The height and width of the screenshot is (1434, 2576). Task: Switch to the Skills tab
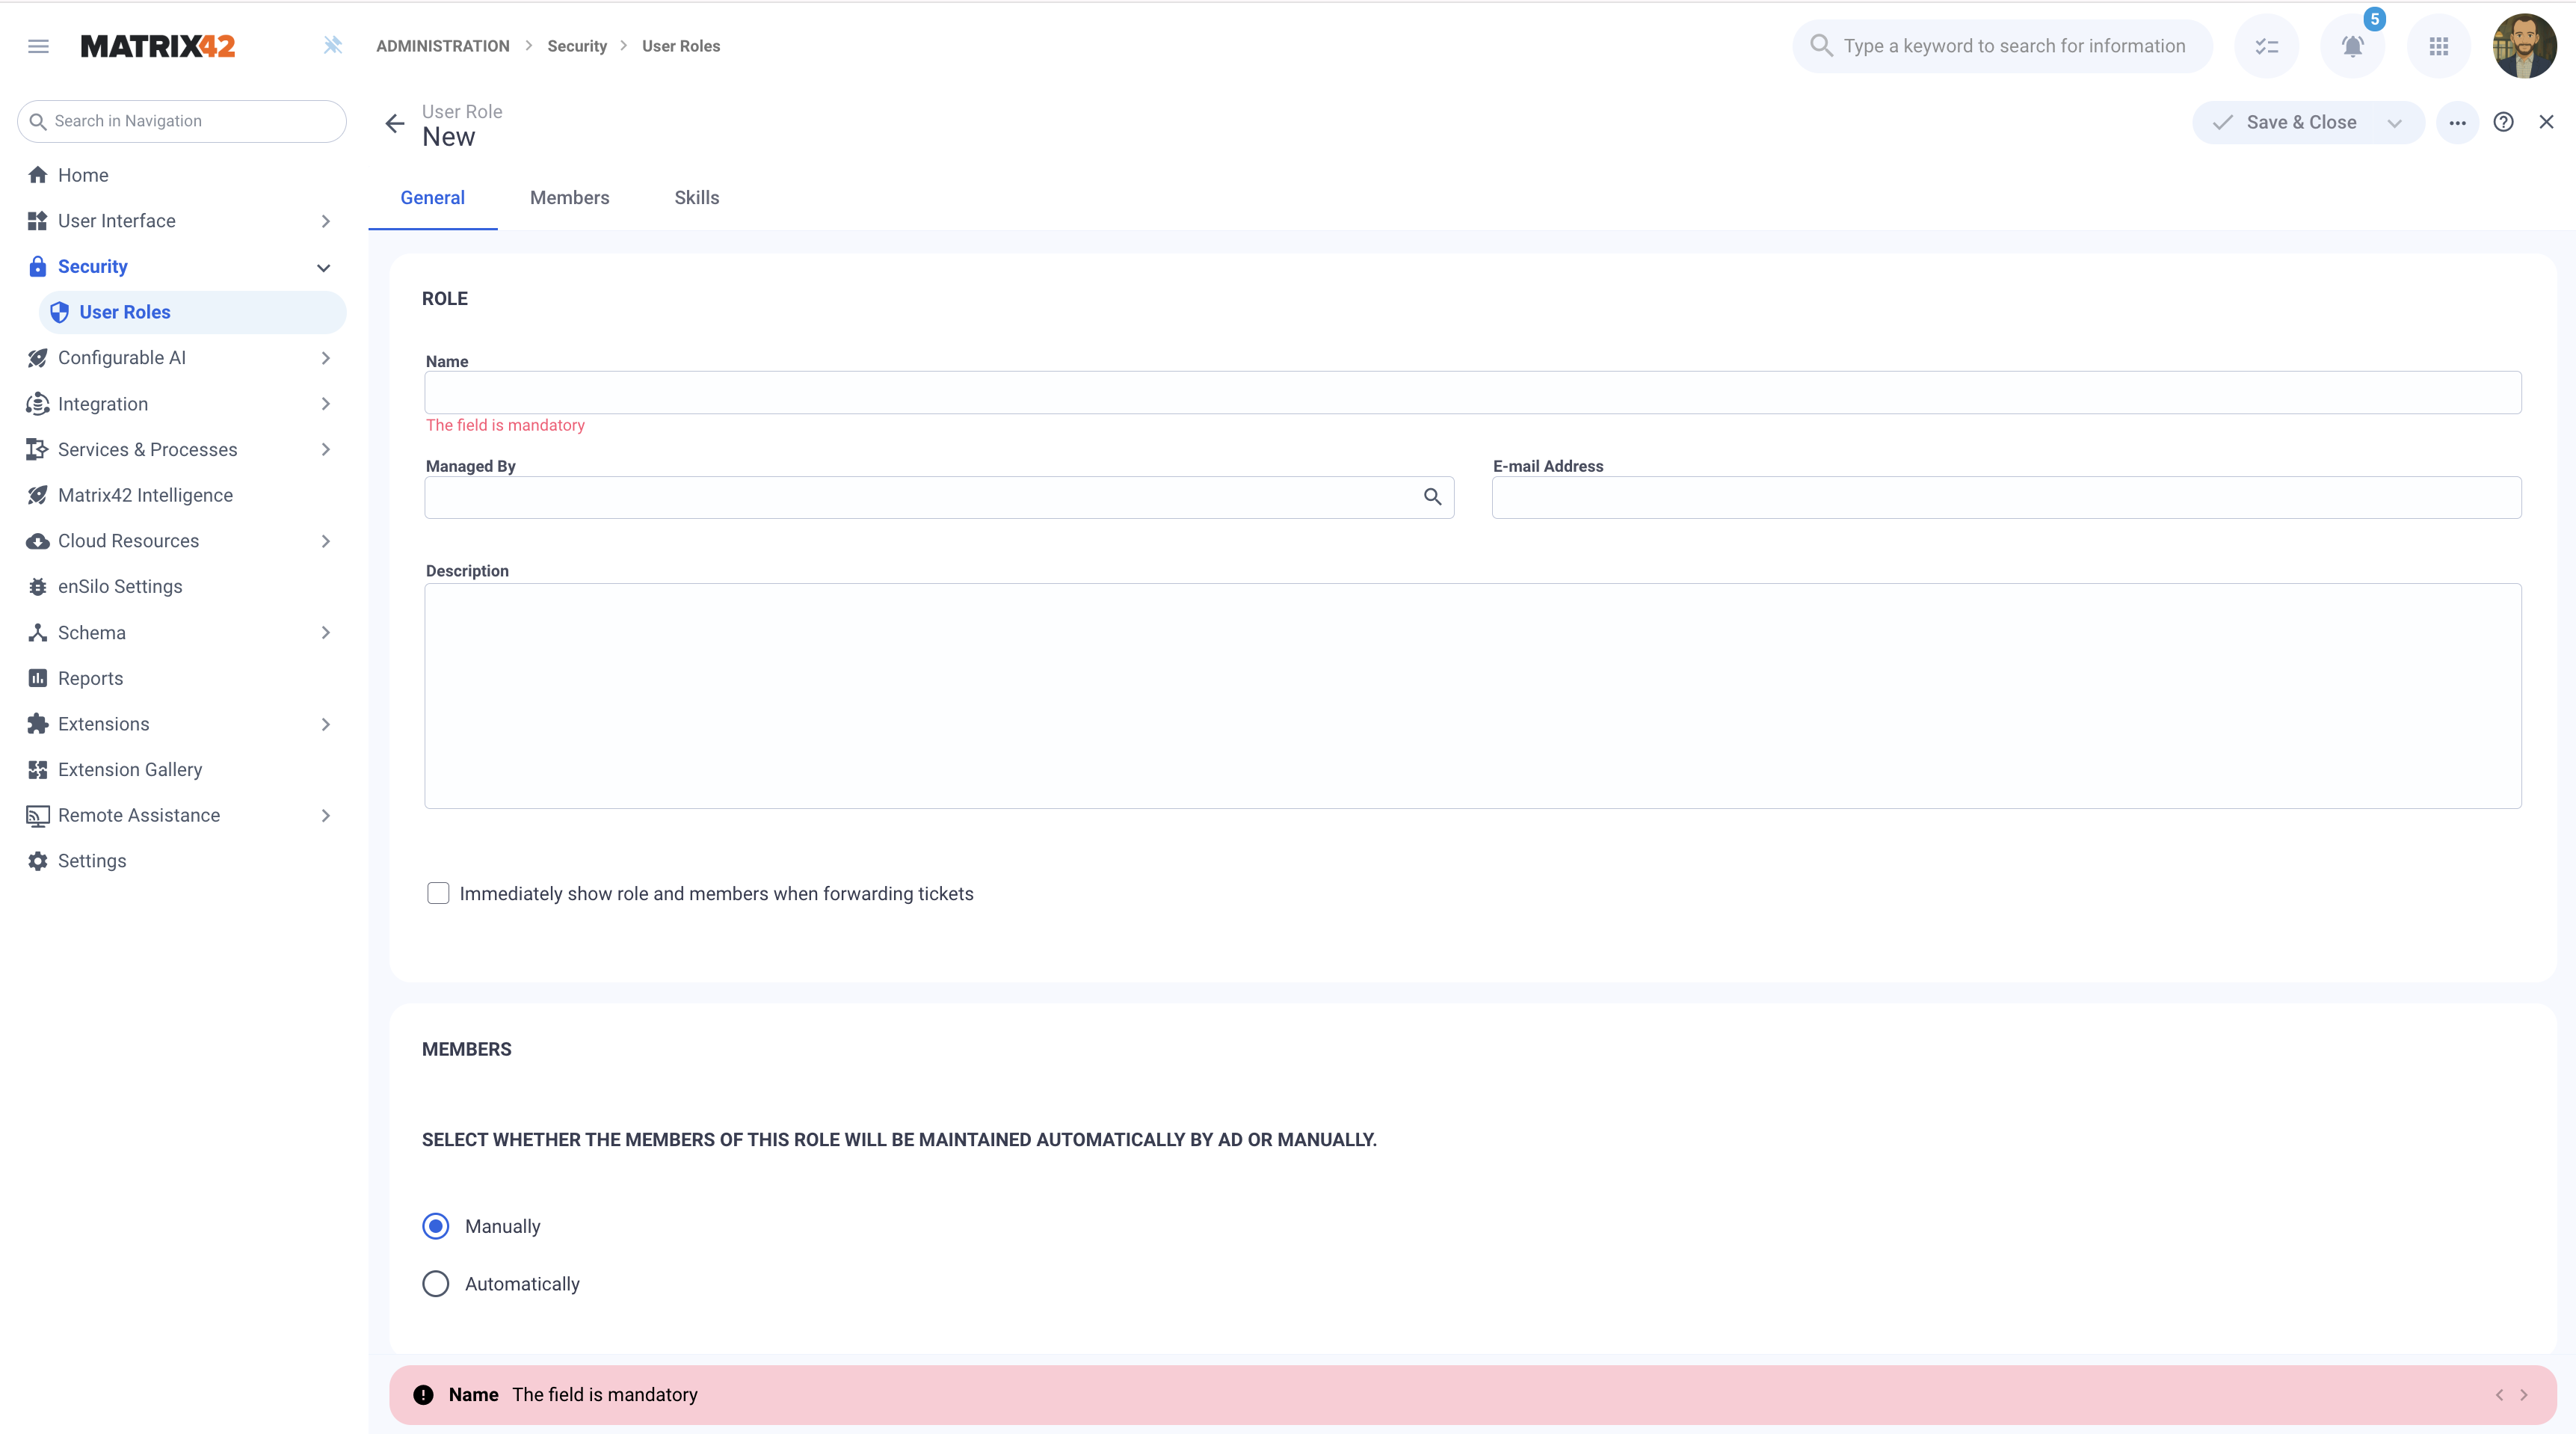click(x=696, y=198)
